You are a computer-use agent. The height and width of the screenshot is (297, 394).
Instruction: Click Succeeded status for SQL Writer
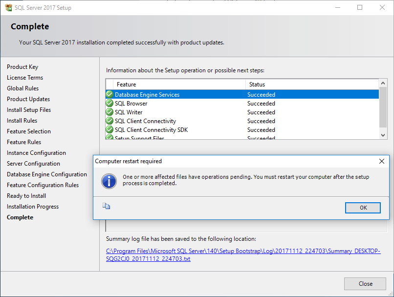261,112
